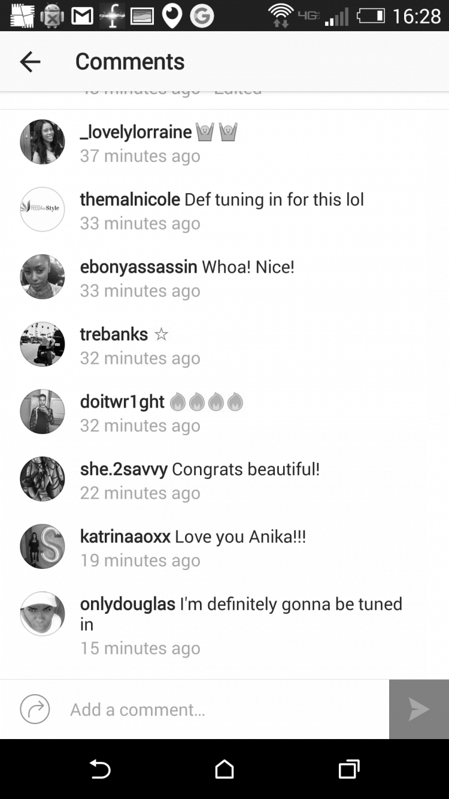Image resolution: width=449 pixels, height=799 pixels.
Task: Open the trebanks username link
Action: click(x=114, y=334)
